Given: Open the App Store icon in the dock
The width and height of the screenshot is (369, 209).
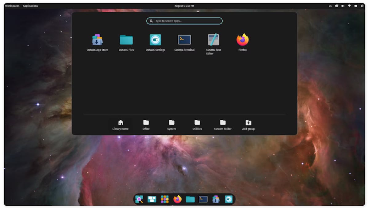Looking at the screenshot, I should [x=216, y=199].
